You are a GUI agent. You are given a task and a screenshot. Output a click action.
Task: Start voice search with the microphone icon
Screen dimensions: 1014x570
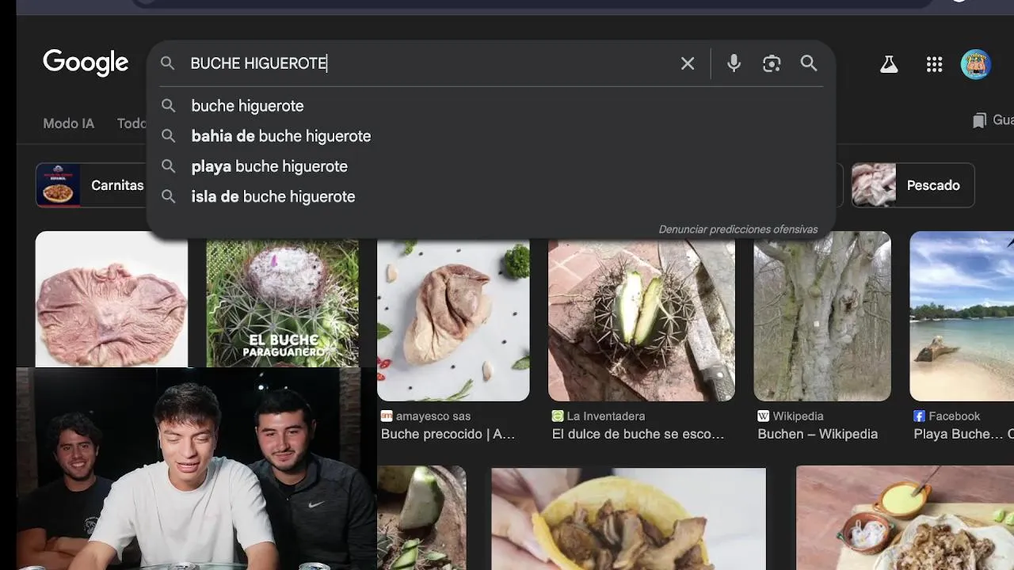(734, 63)
